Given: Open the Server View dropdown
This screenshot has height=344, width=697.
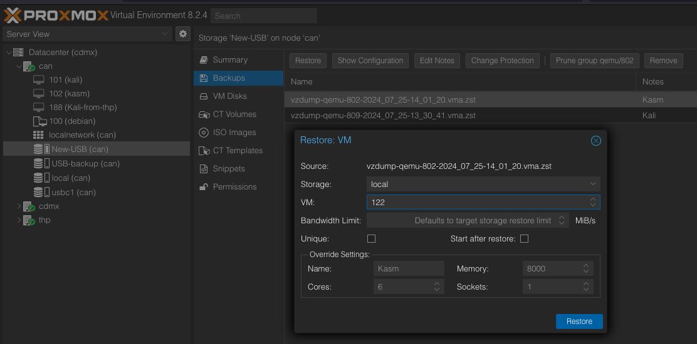Looking at the screenshot, I should [88, 34].
